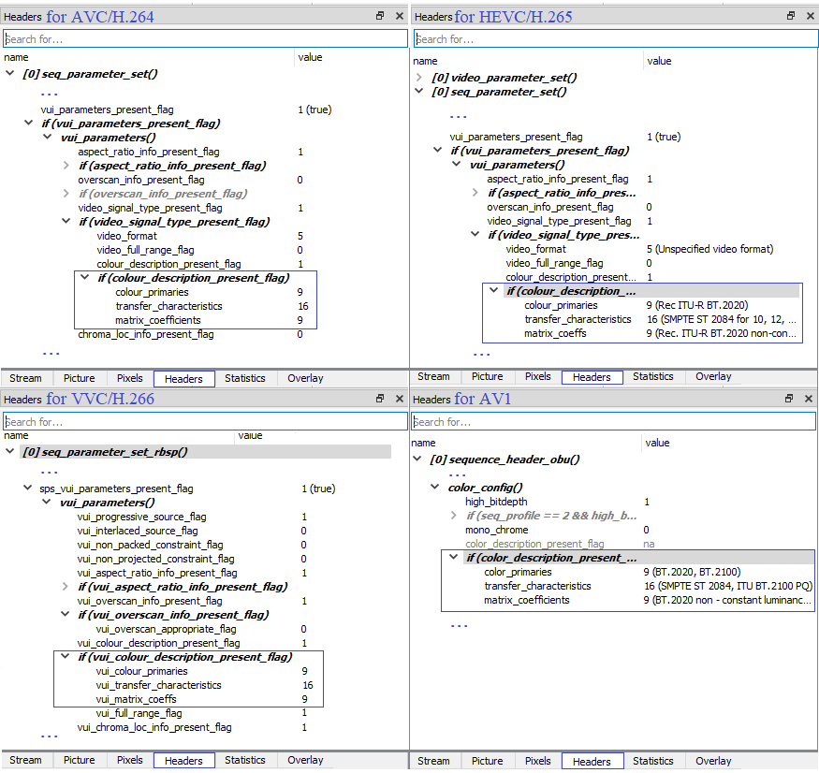Collapse [0] sequence_header_obu() in AV1 panel
This screenshot has width=819, height=773.
click(417, 459)
